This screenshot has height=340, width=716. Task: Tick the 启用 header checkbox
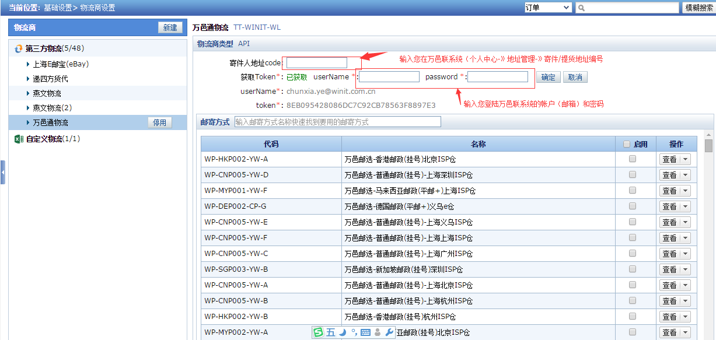click(x=627, y=144)
